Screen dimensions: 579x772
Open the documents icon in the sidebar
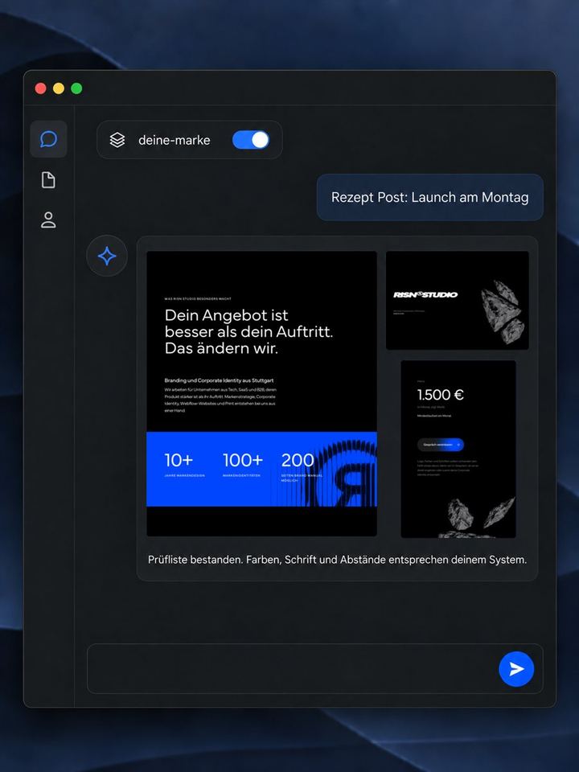click(48, 180)
